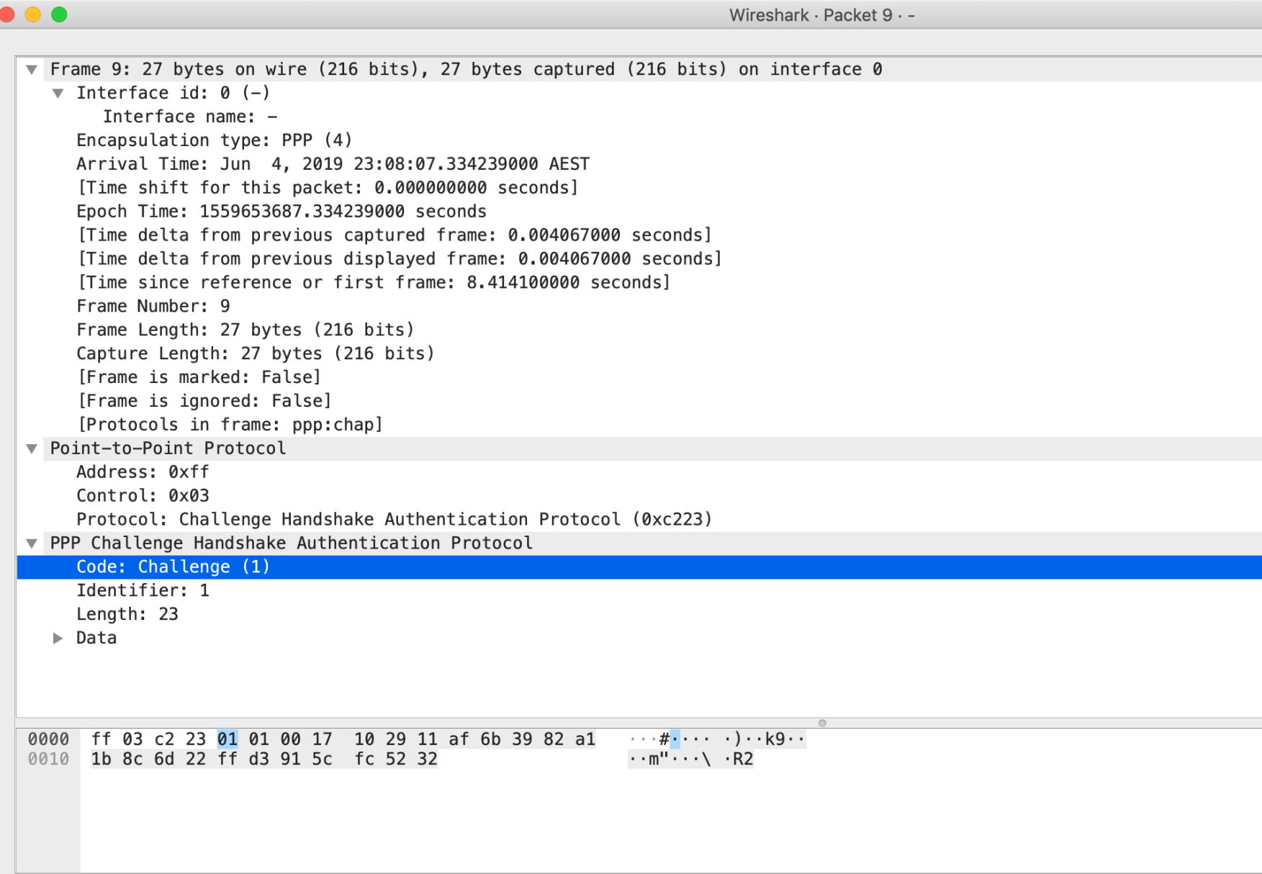This screenshot has height=874, width=1262.
Task: Select the Control: 0x03 field
Action: [x=143, y=495]
